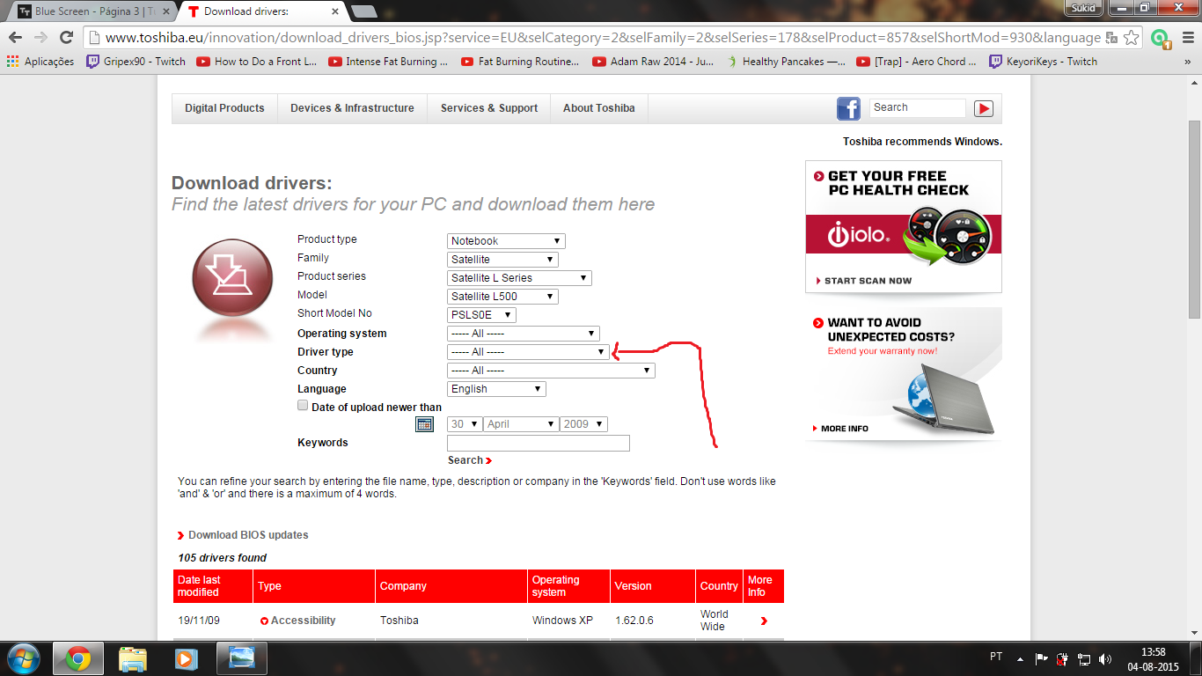The height and width of the screenshot is (676, 1202).
Task: Expand the Driver type dropdown
Action: point(528,352)
